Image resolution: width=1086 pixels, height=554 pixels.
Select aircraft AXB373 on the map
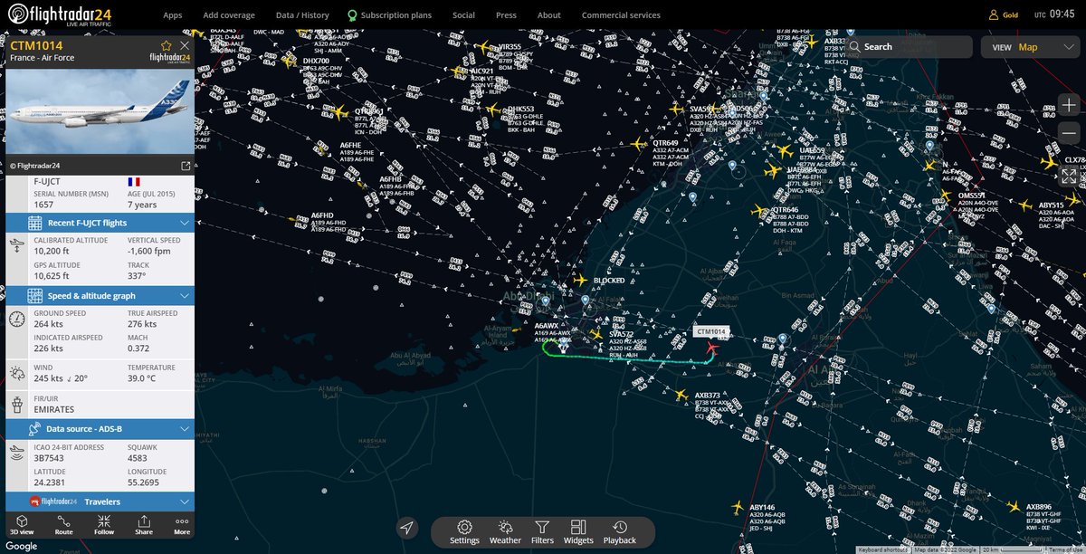pos(681,395)
